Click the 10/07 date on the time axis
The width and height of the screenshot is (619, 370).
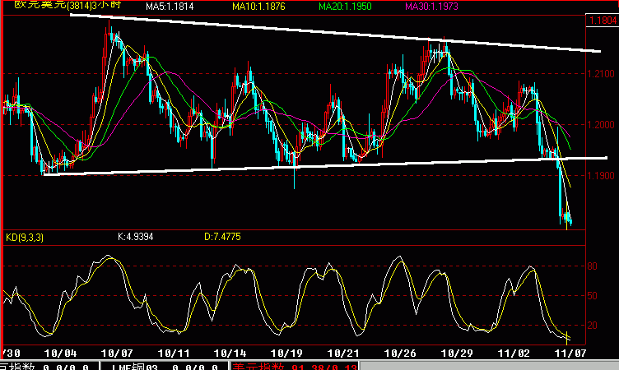117,353
